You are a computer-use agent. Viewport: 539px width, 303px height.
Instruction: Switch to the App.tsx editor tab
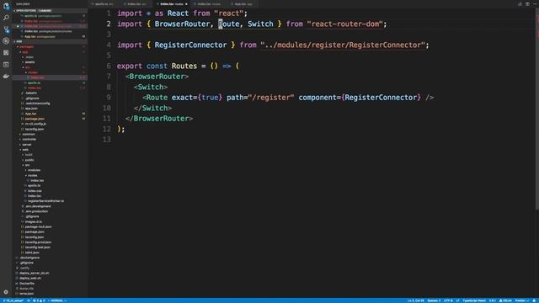pyautogui.click(x=243, y=4)
